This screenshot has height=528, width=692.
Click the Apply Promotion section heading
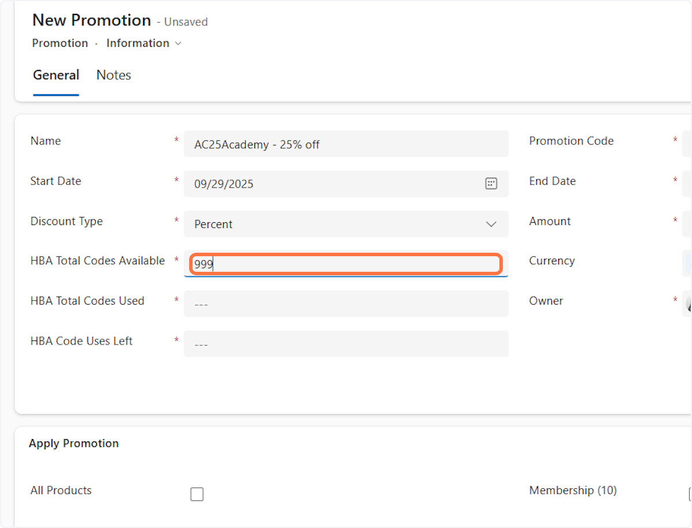pos(74,443)
